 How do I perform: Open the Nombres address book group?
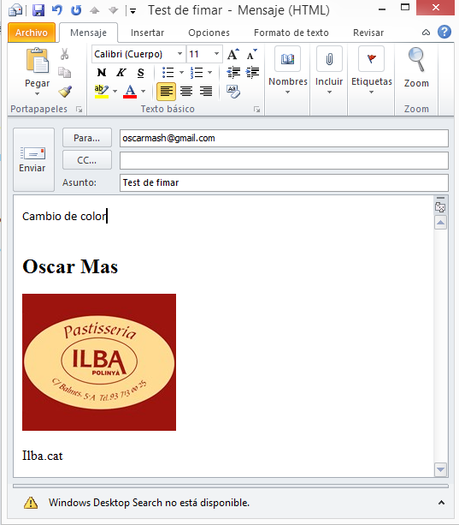coord(288,70)
